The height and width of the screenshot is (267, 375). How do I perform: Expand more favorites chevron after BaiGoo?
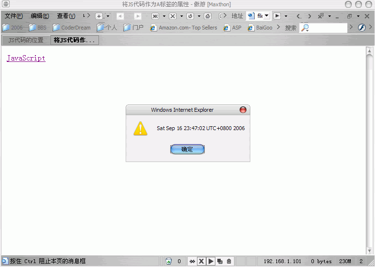(278, 27)
